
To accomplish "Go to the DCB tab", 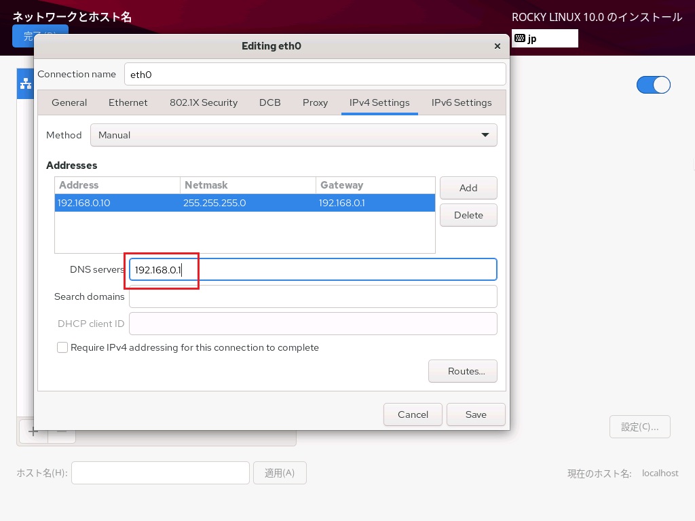I will pyautogui.click(x=269, y=102).
